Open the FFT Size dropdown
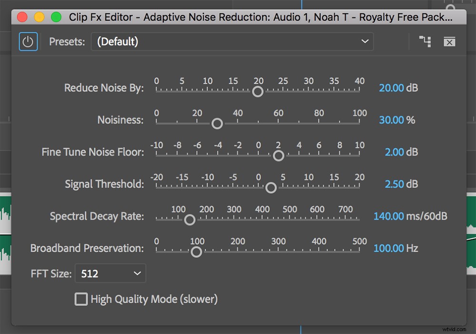 [110, 273]
